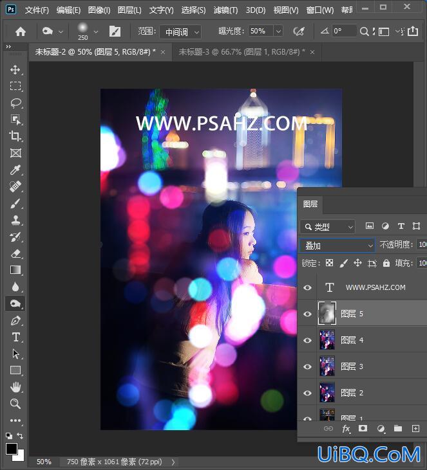Viewport: 427px width, 470px height.
Task: Open the 文件(F) menu
Action: point(37,10)
